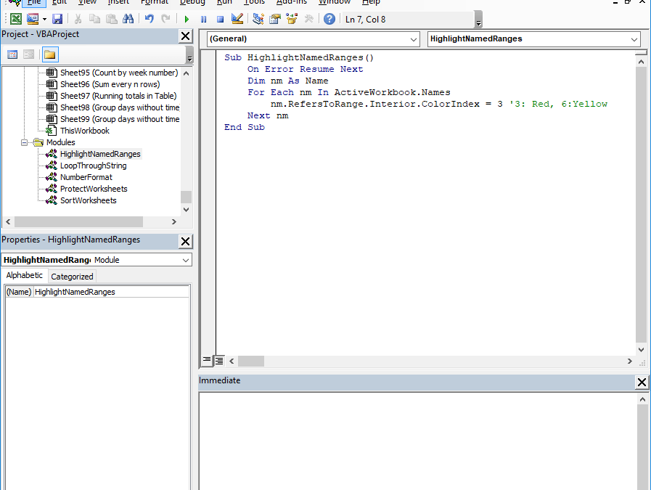This screenshot has width=651, height=490.
Task: Click in the Immediate window text area
Action: pyautogui.click(x=417, y=441)
